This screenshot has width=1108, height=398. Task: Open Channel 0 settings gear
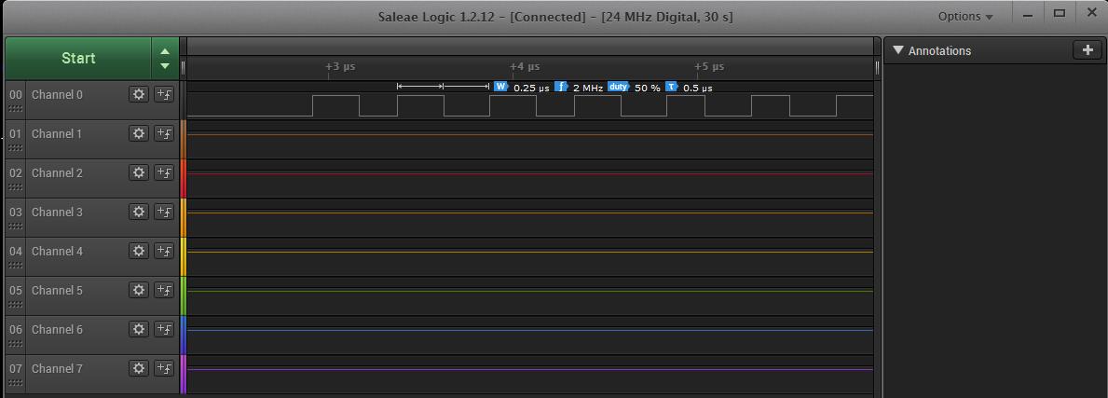point(139,94)
